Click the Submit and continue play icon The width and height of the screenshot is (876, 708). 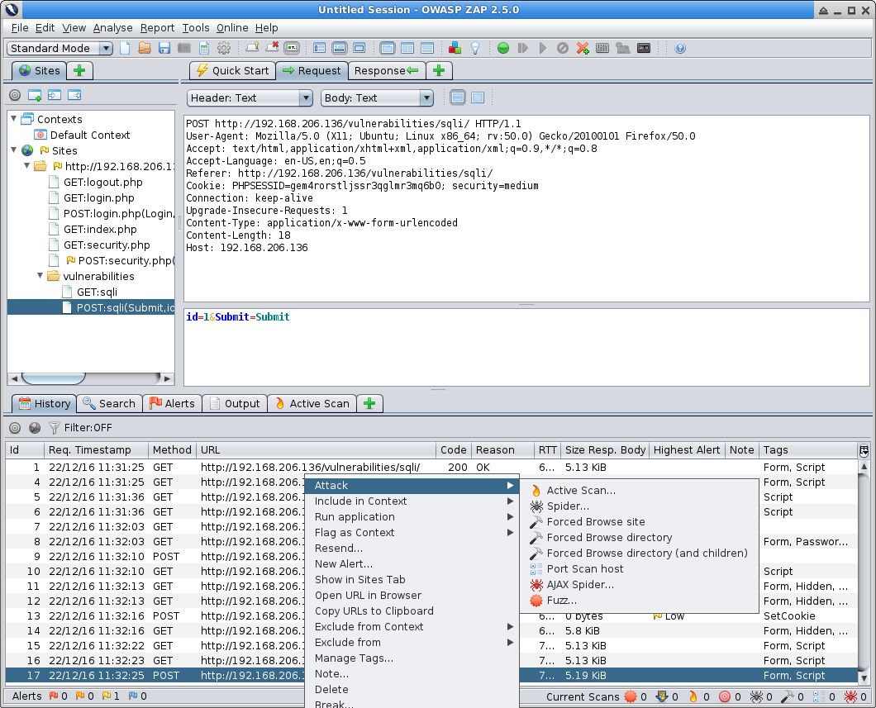(542, 48)
